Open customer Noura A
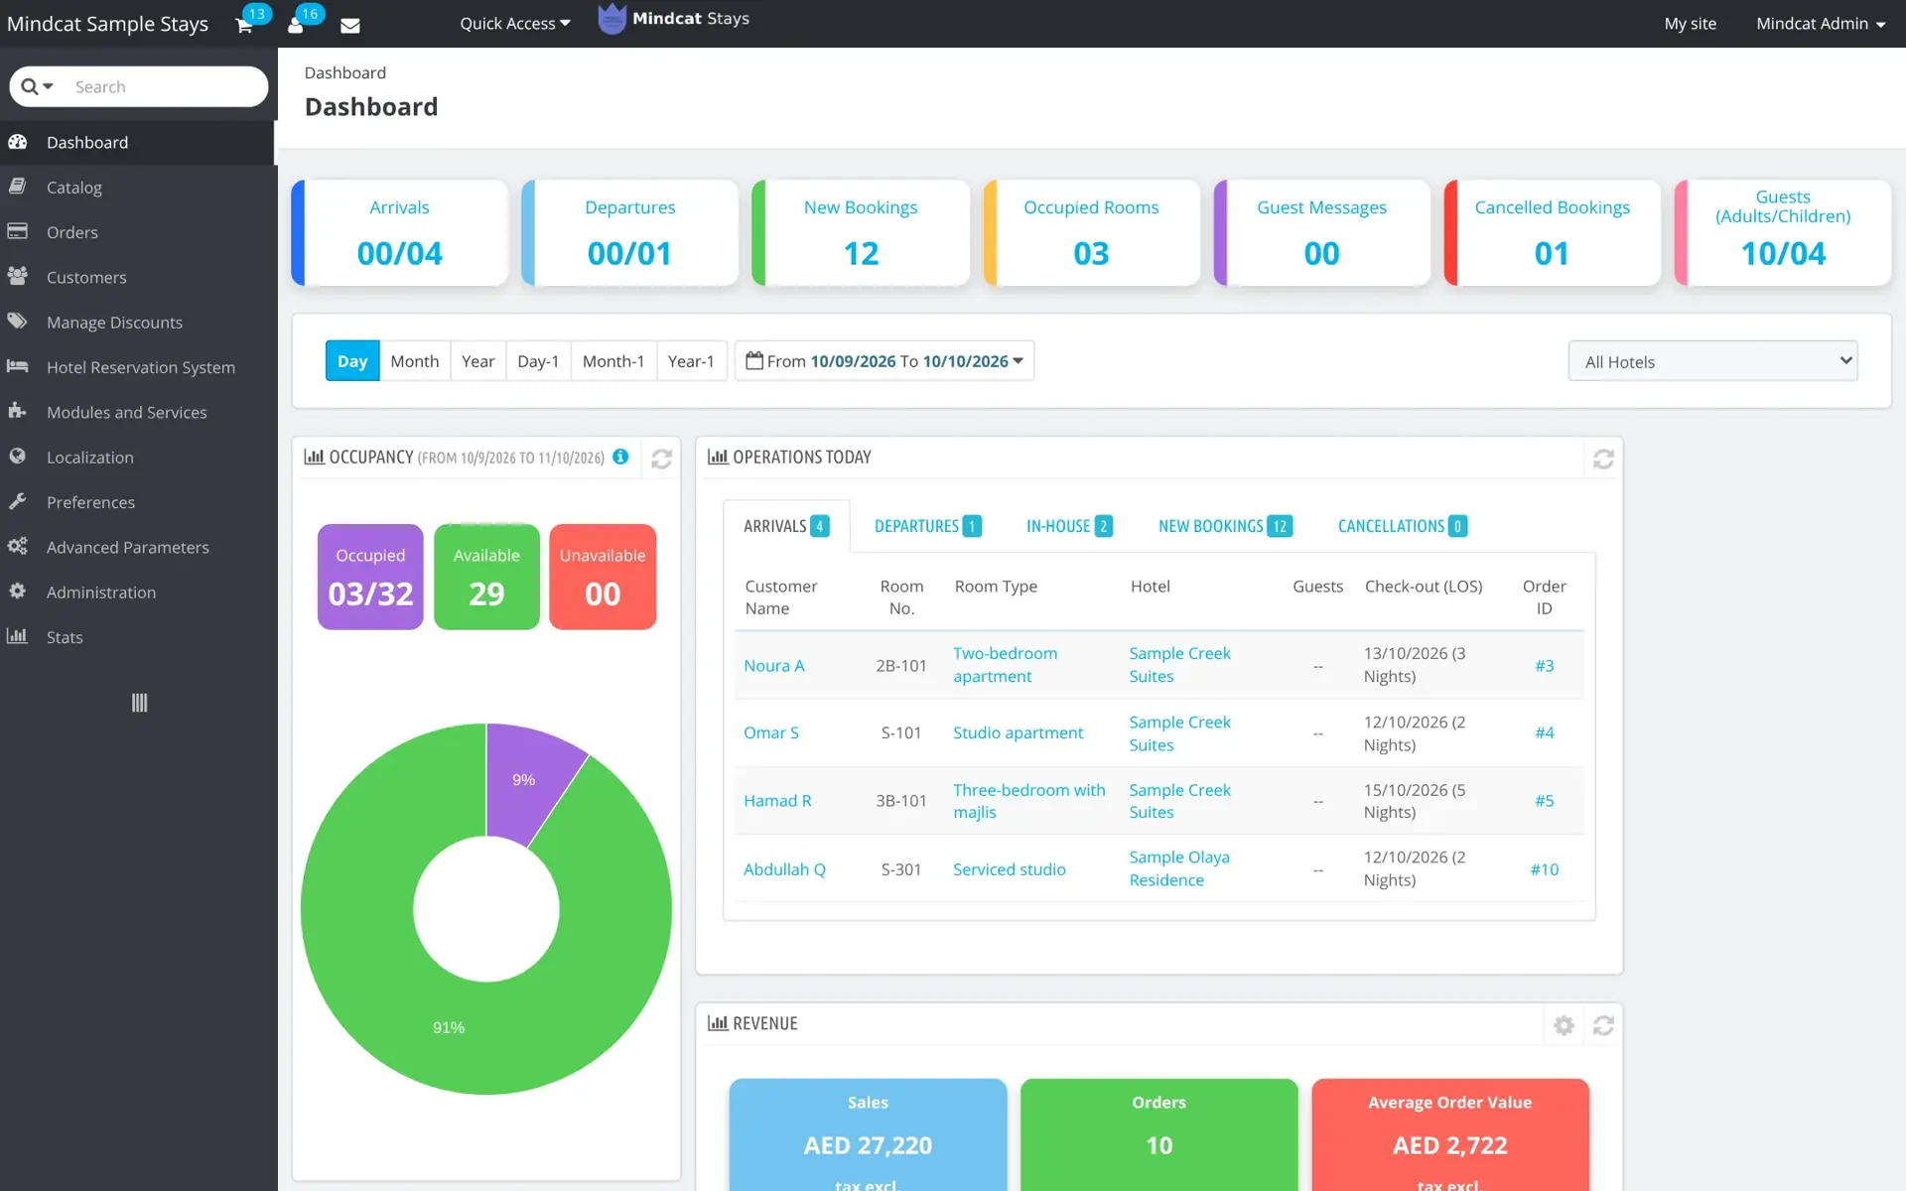The width and height of the screenshot is (1906, 1191). click(x=773, y=666)
